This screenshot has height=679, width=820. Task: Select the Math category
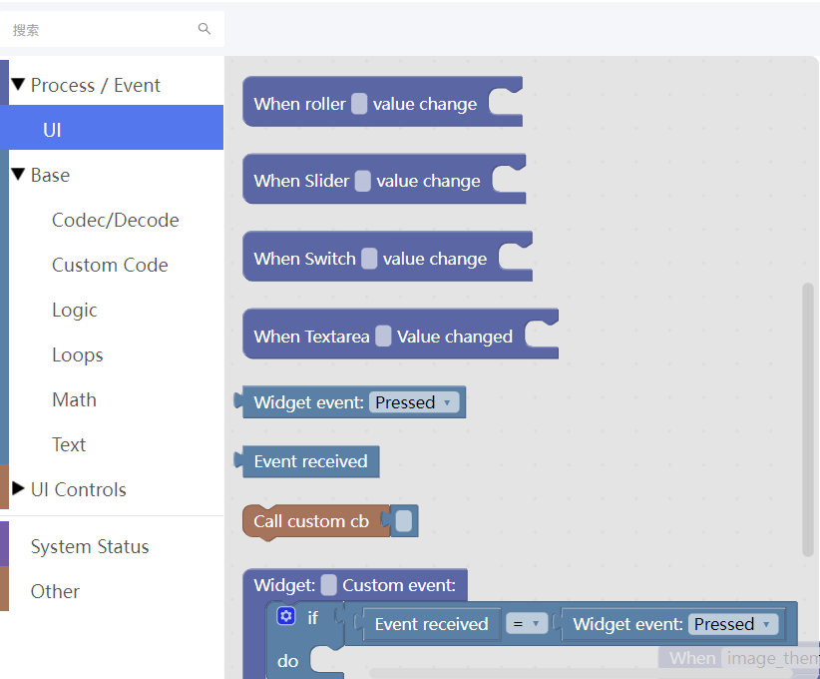pyautogui.click(x=74, y=399)
